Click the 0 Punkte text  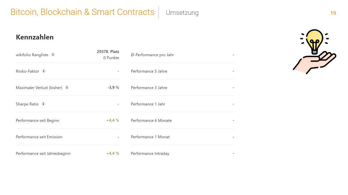click(x=111, y=58)
